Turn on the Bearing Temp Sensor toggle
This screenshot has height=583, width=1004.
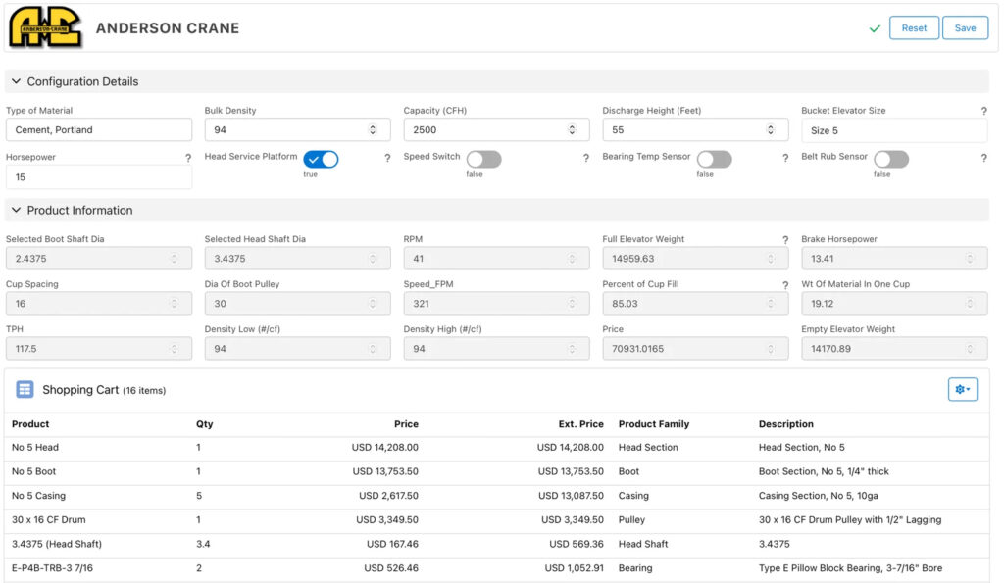(x=714, y=159)
